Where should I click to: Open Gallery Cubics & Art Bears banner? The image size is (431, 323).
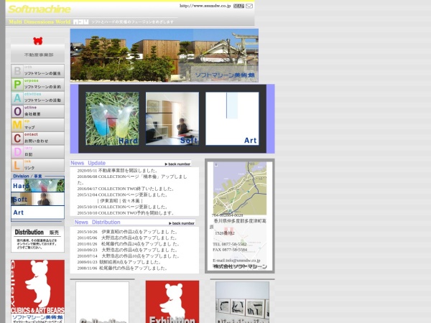click(38, 291)
